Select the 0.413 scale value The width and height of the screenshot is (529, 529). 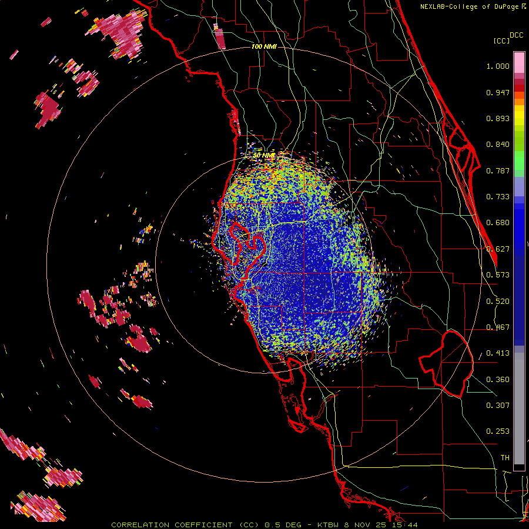coord(498,353)
